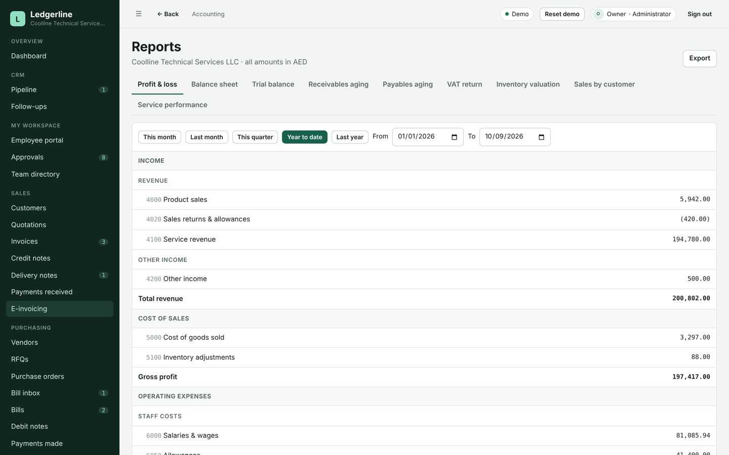729x455 pixels.
Task: Open E-invoicing in the sidebar
Action: pyautogui.click(x=60, y=309)
